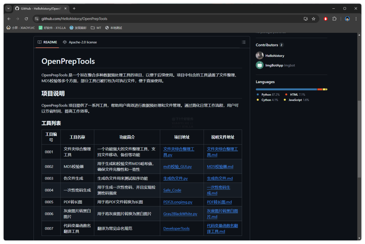Open the README outline menu icon
Image resolution: width=365 pixels, height=244 pixels.
coord(243,42)
